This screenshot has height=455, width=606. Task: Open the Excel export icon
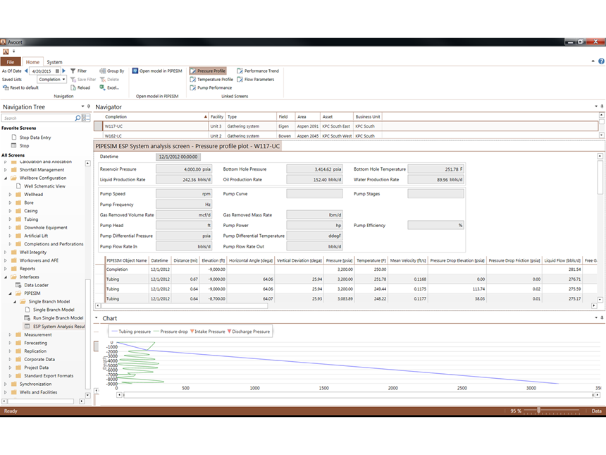(x=103, y=88)
